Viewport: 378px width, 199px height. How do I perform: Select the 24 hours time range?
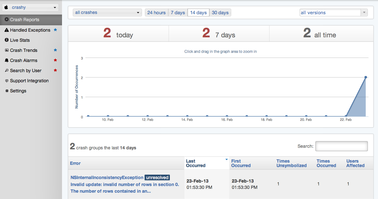point(157,13)
